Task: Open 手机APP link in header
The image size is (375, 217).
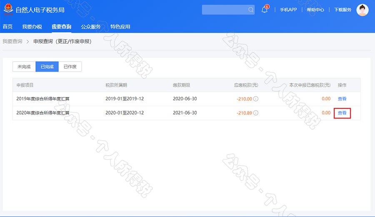Action: pyautogui.click(x=288, y=10)
